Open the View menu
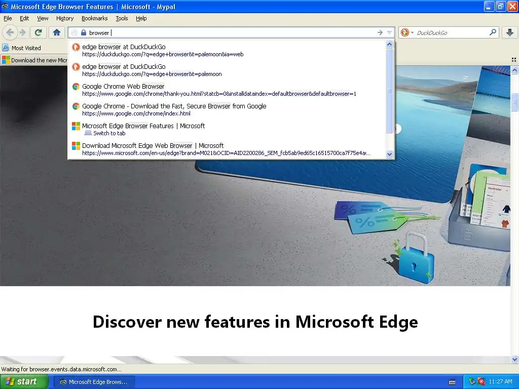The height and width of the screenshot is (389, 519). [43, 18]
